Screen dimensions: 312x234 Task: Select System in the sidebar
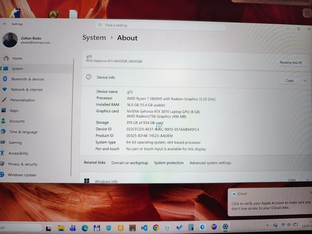(x=17, y=69)
